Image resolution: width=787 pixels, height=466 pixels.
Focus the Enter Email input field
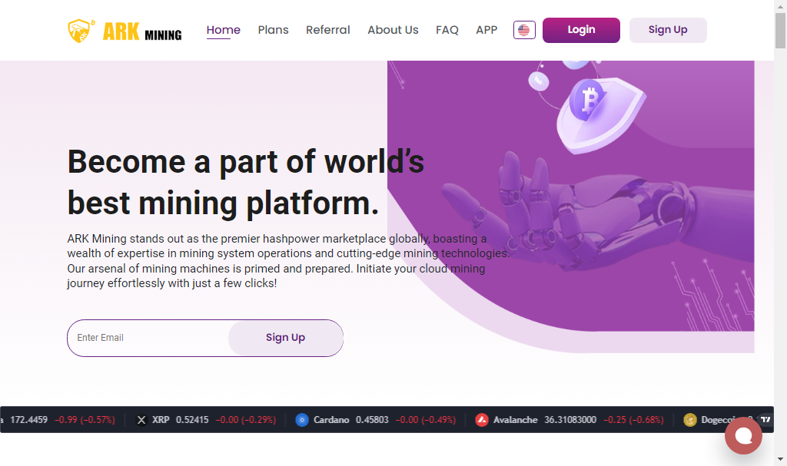[x=148, y=338]
